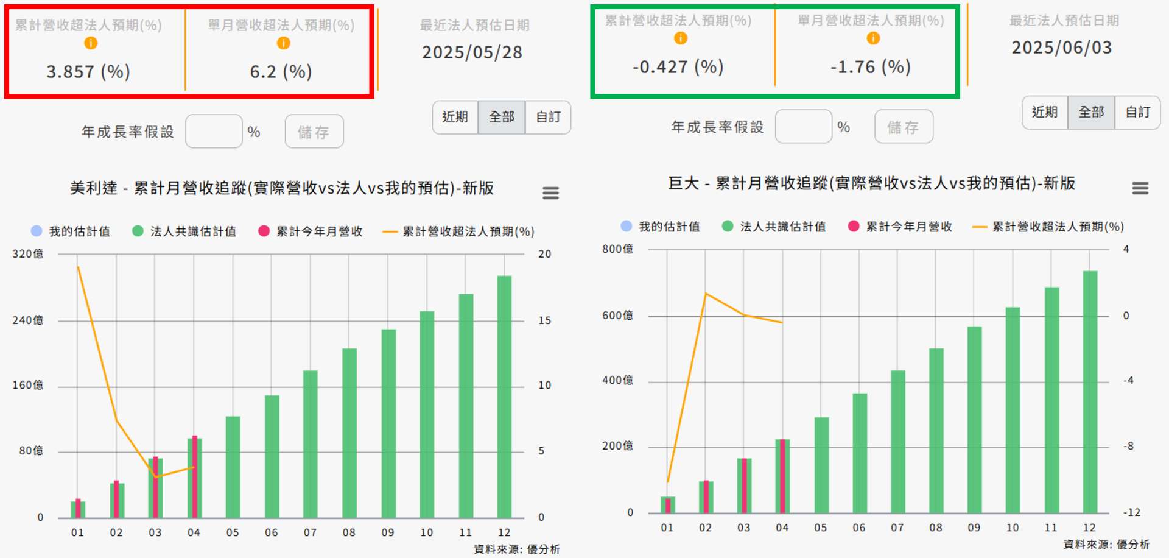Toggle 法人共識估計值 legend in 巨大 chart

pos(774,227)
